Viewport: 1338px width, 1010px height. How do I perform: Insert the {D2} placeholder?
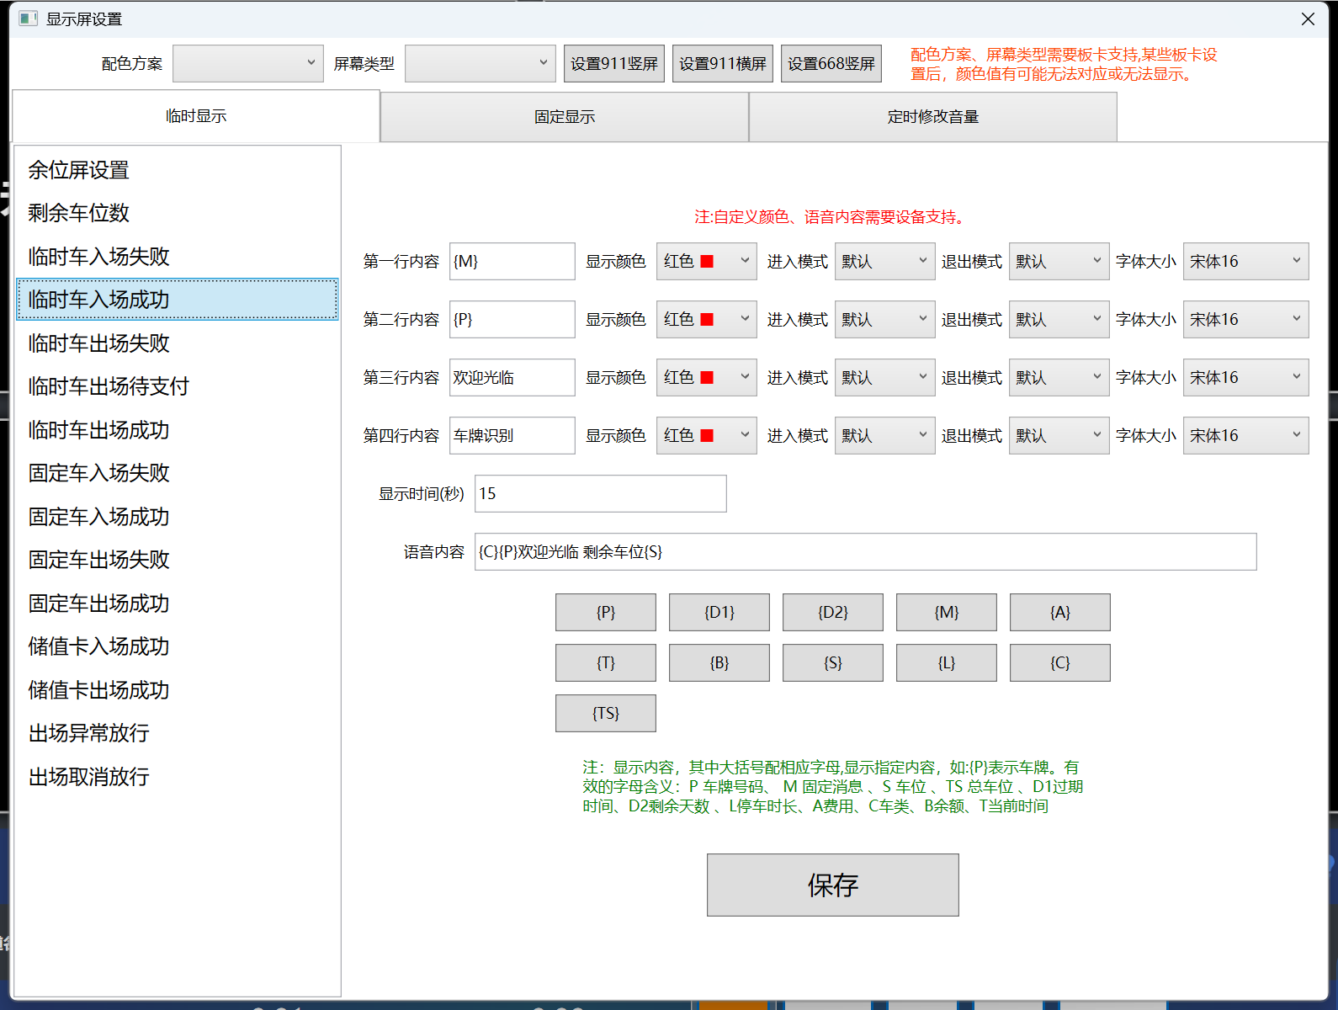[x=833, y=612]
